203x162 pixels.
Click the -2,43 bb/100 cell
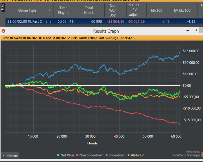pos(166,21)
